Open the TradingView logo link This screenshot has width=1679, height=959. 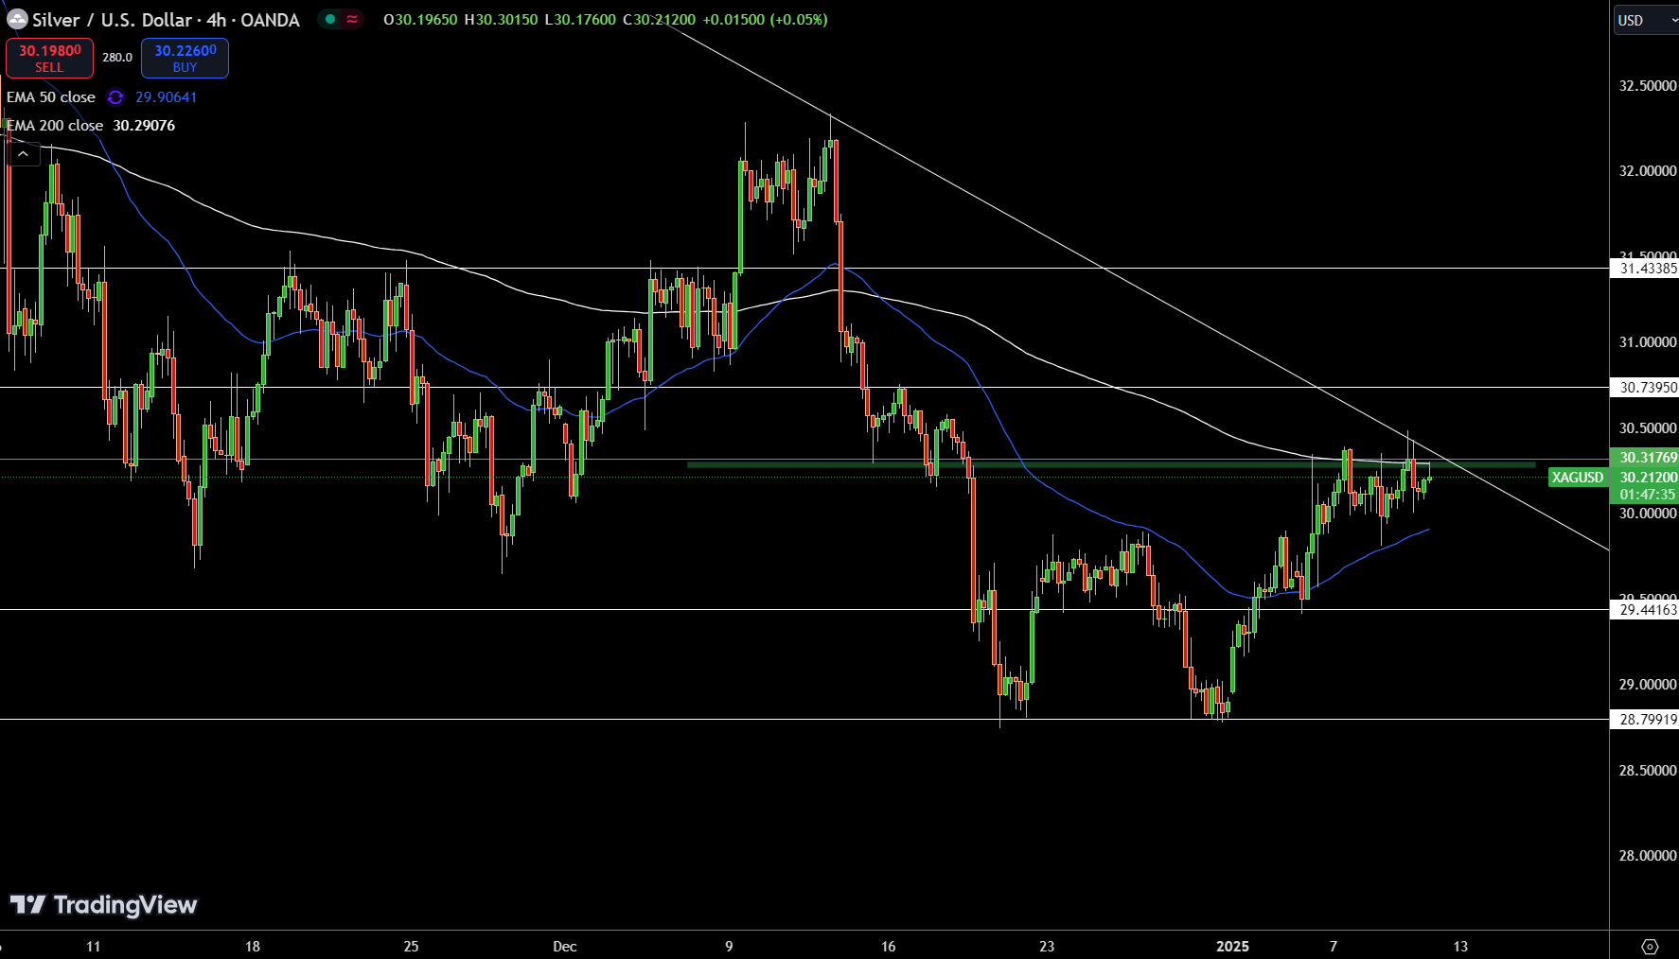click(104, 905)
